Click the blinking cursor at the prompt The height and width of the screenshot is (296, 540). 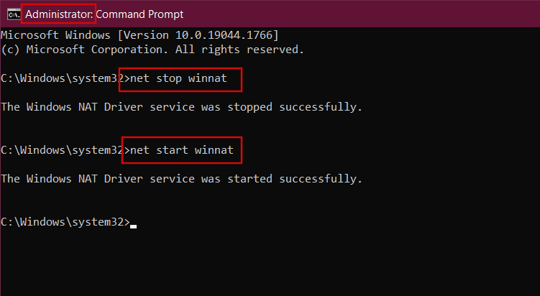point(134,225)
